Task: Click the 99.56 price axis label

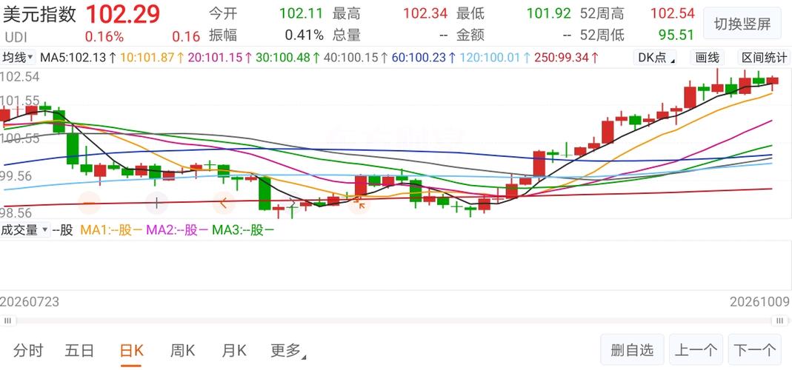Action: click(x=16, y=175)
